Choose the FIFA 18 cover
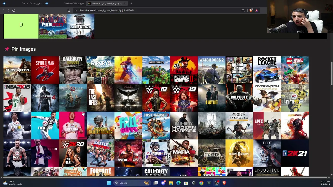The height and width of the screenshot is (187, 333). pyautogui.click(x=17, y=126)
